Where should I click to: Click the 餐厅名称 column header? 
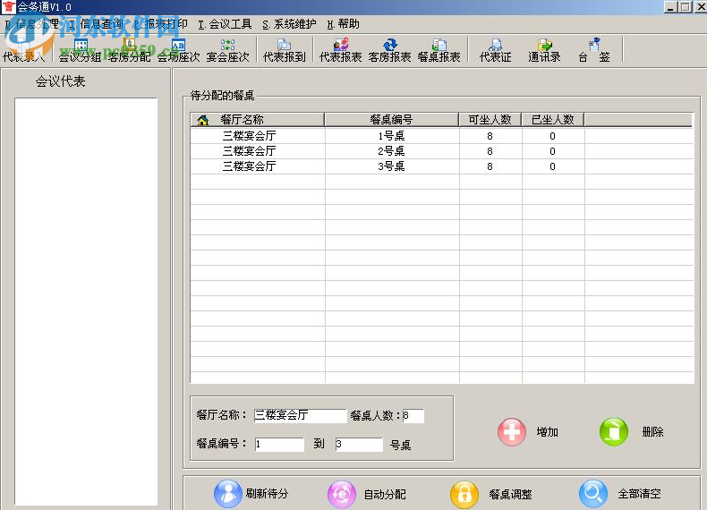click(257, 120)
